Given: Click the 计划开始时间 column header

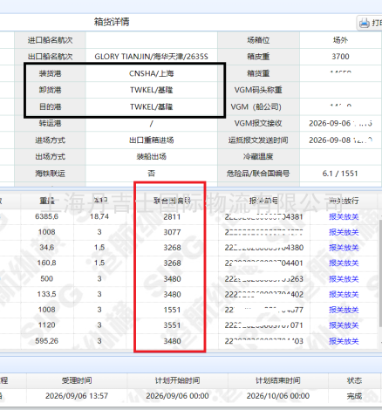Looking at the screenshot, I should 177,380.
